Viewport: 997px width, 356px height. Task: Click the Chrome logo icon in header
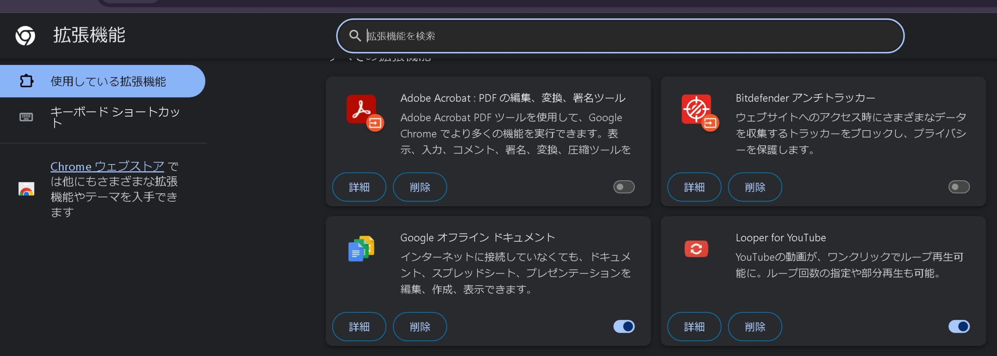tap(25, 36)
